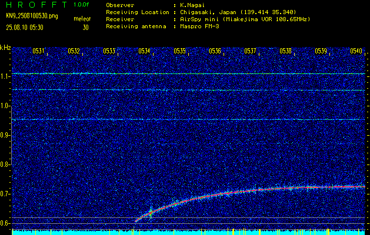Image resolution: width=370 pixels, height=235 pixels.
Task: Click the 0.6 frequency axis label
Action: click(5, 223)
